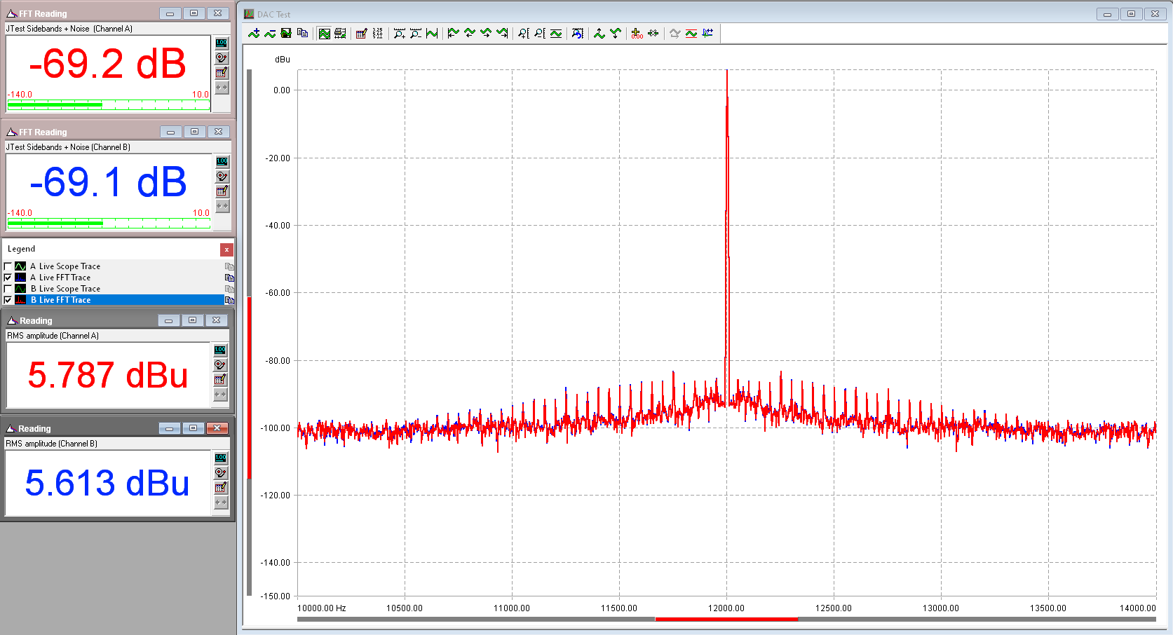This screenshot has height=635, width=1173.
Task: Click the remove trace icon with minus sign
Action: 270,34
